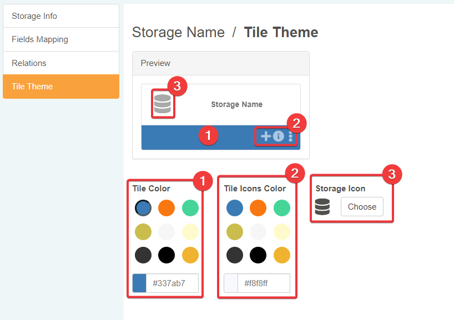Image resolution: width=454 pixels, height=320 pixels.
Task: Switch to Fields Mapping tab
Action: 61,39
